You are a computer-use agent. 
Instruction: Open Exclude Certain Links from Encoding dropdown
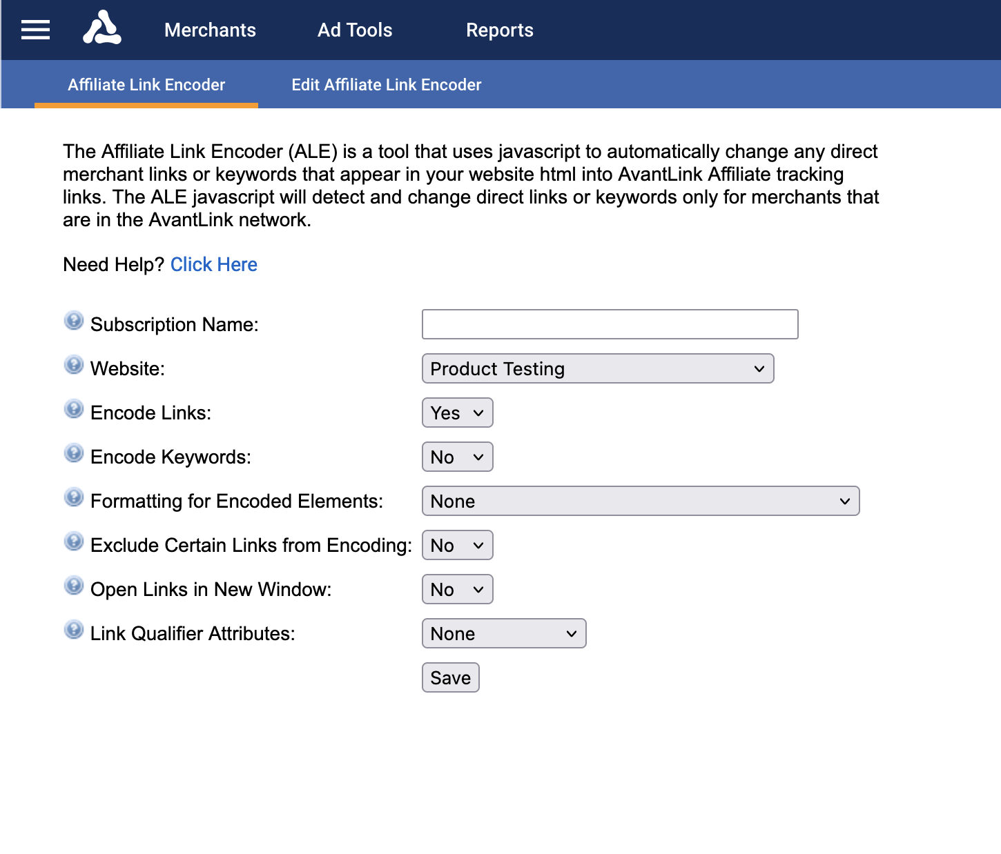pos(458,545)
